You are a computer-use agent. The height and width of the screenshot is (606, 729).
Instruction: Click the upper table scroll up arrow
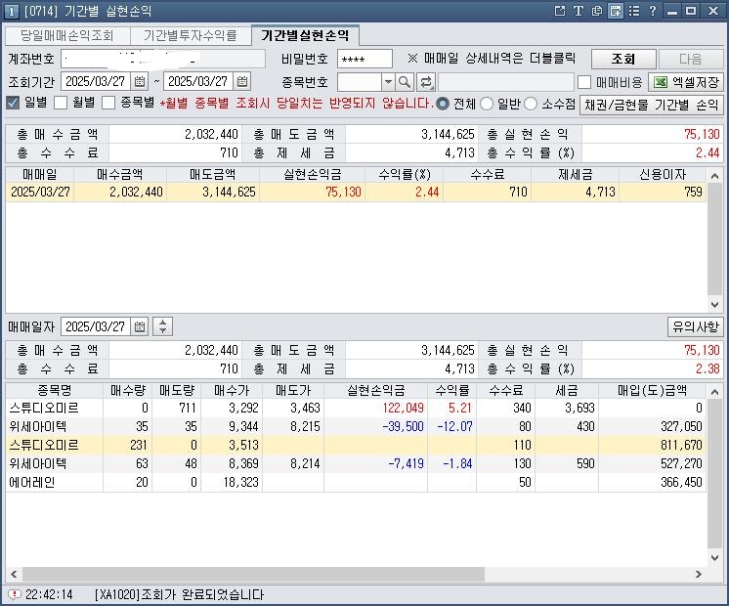coord(714,176)
